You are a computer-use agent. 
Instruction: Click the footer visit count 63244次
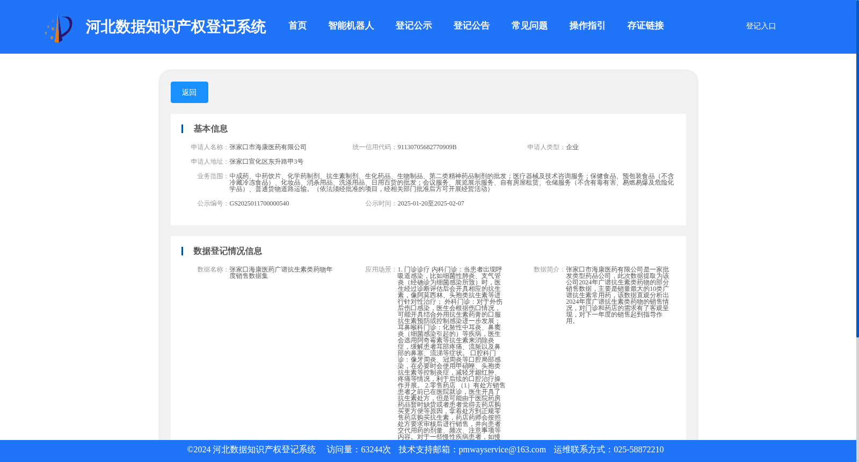pos(376,450)
